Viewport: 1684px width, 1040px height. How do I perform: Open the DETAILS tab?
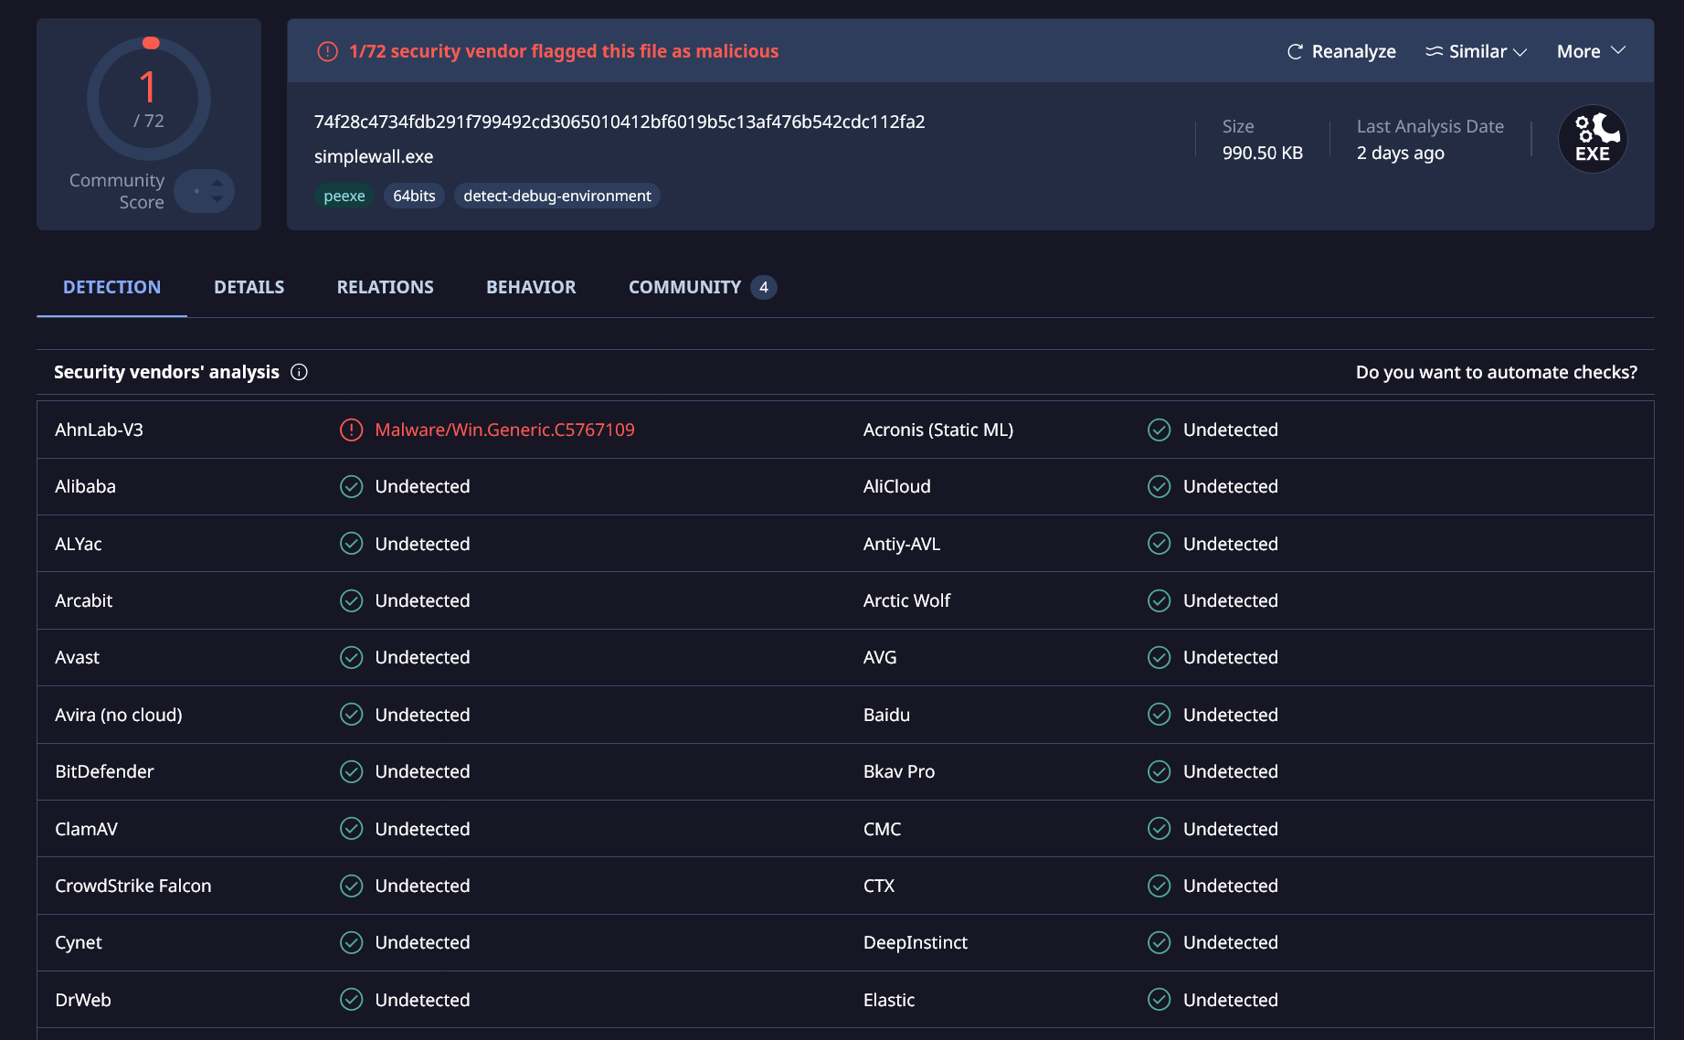point(249,287)
